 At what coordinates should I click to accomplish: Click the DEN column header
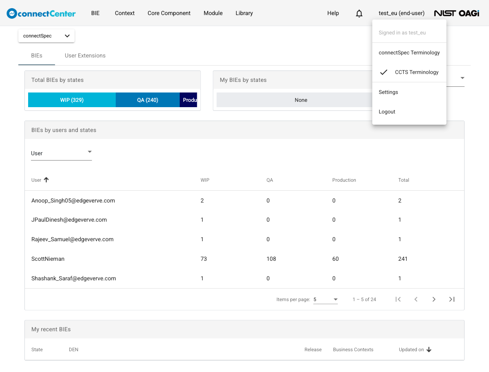click(74, 350)
